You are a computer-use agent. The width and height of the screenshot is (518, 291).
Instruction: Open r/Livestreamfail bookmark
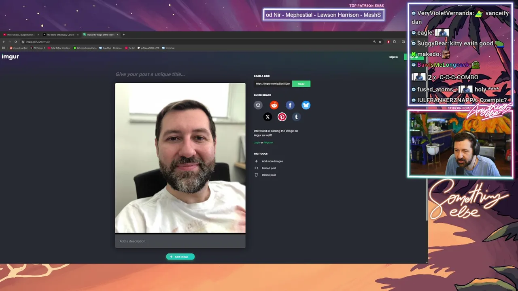(19, 48)
